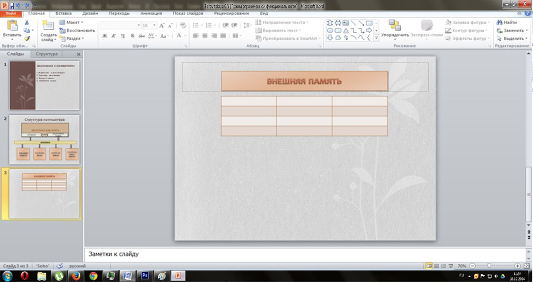Open Photoshop from the Windows taskbar
Viewport: 533px width, 283px height.
[145, 275]
